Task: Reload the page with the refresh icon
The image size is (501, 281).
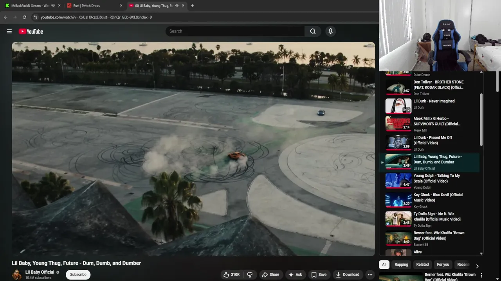Action: tap(24, 17)
